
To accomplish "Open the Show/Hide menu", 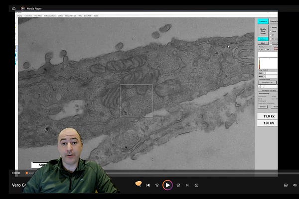I will pyautogui.click(x=88, y=16).
